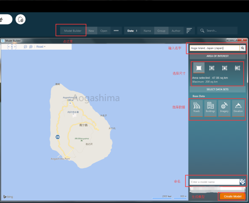249x203 pixels.
Task: Click the Open button
Action: click(x=104, y=31)
